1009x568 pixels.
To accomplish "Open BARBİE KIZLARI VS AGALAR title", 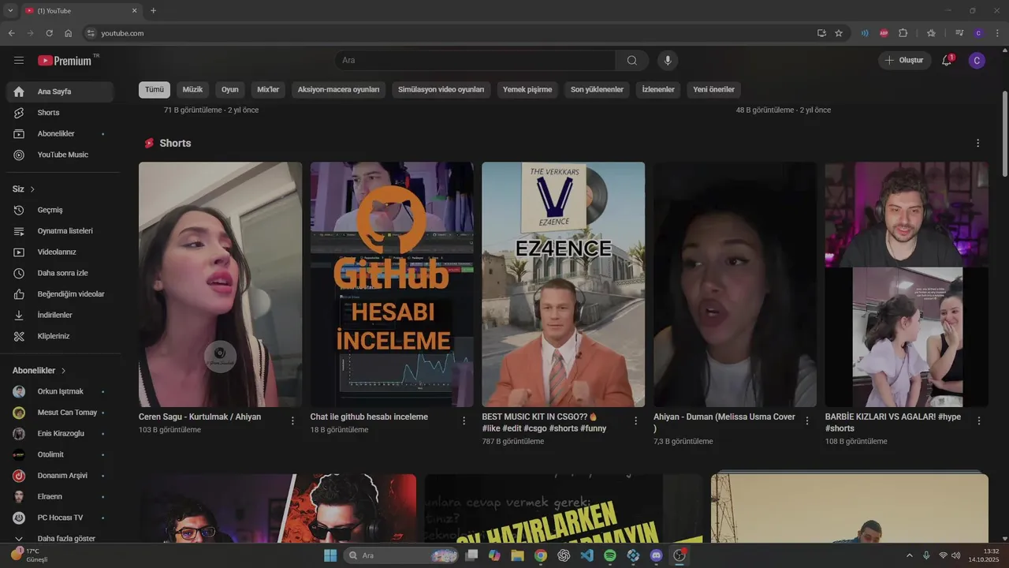I will click(893, 422).
